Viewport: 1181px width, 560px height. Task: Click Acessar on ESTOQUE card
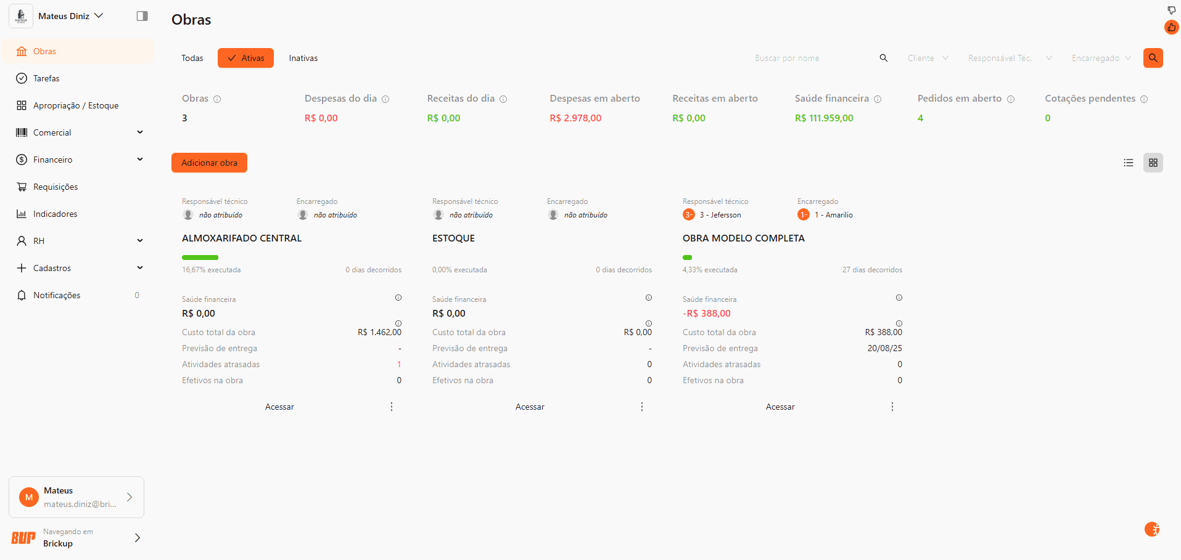coord(530,407)
